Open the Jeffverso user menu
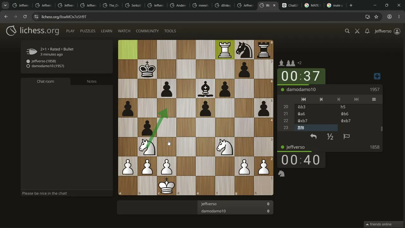 coord(387,31)
